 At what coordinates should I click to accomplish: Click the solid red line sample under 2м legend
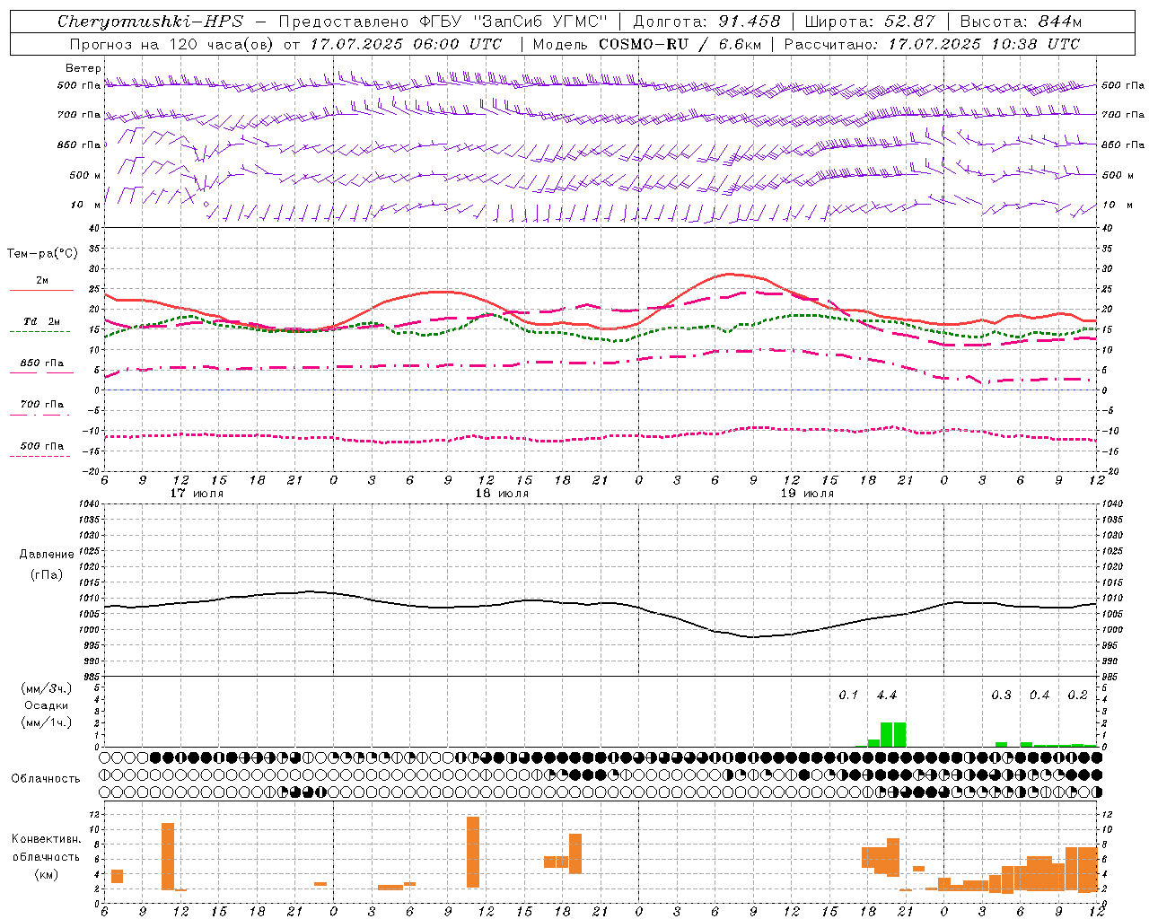pyautogui.click(x=41, y=290)
